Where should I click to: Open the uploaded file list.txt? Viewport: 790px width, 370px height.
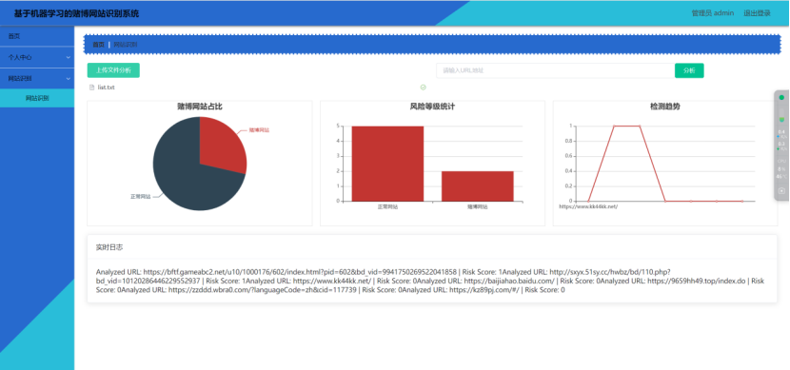click(107, 88)
